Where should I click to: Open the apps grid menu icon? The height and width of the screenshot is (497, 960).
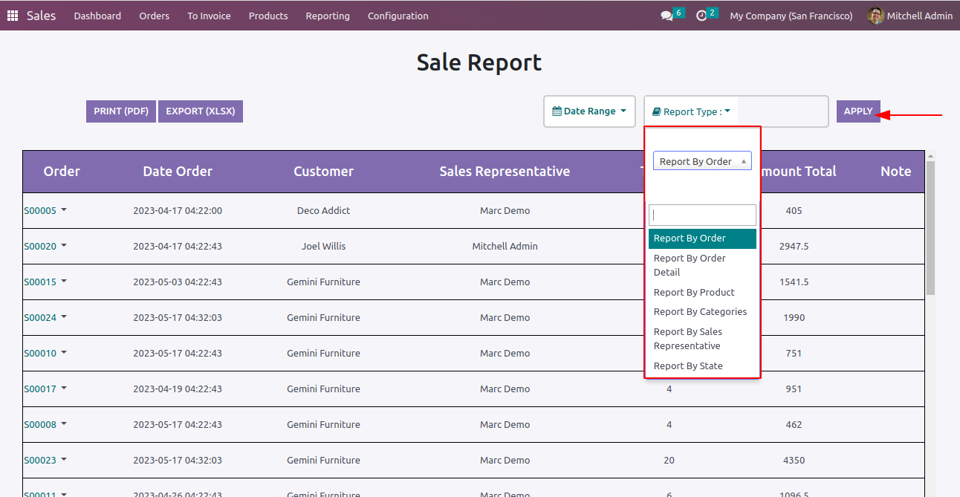(x=13, y=16)
